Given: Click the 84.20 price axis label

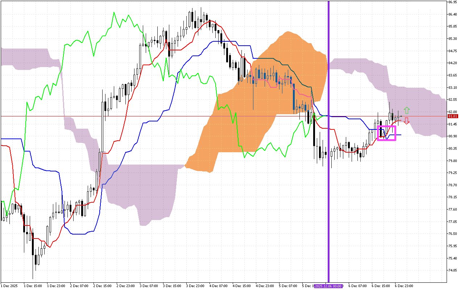Looking at the screenshot, I should pyautogui.click(x=452, y=63).
